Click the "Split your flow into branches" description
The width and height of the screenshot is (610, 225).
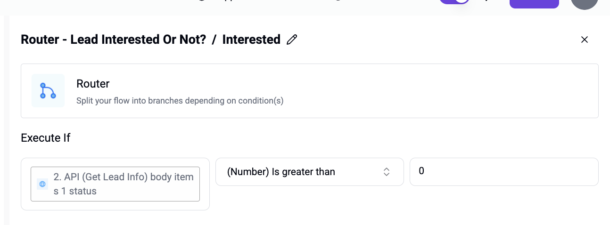tap(180, 101)
